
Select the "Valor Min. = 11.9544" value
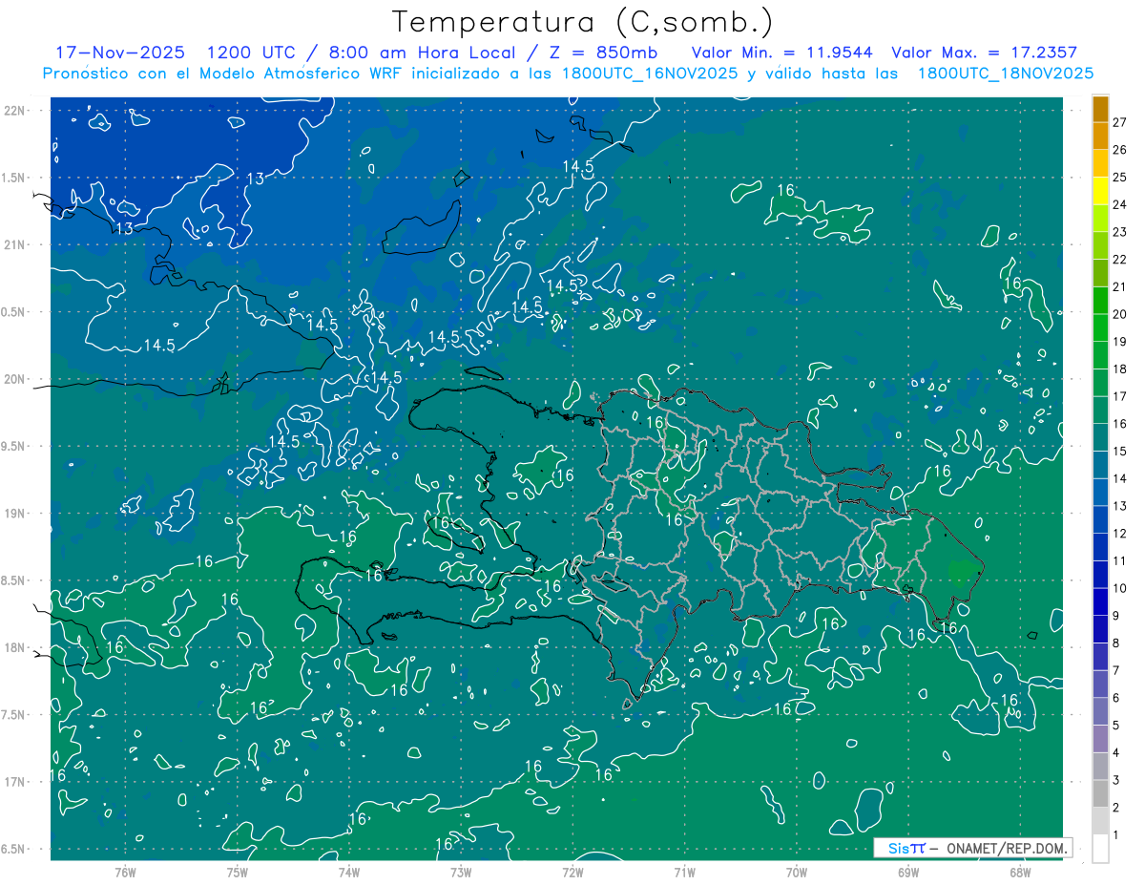pos(784,53)
